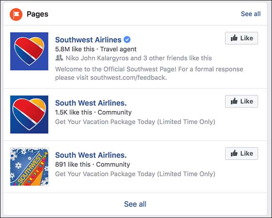Like the verified Southwest Airlines page
This screenshot has height=218, width=272.
pyautogui.click(x=241, y=38)
